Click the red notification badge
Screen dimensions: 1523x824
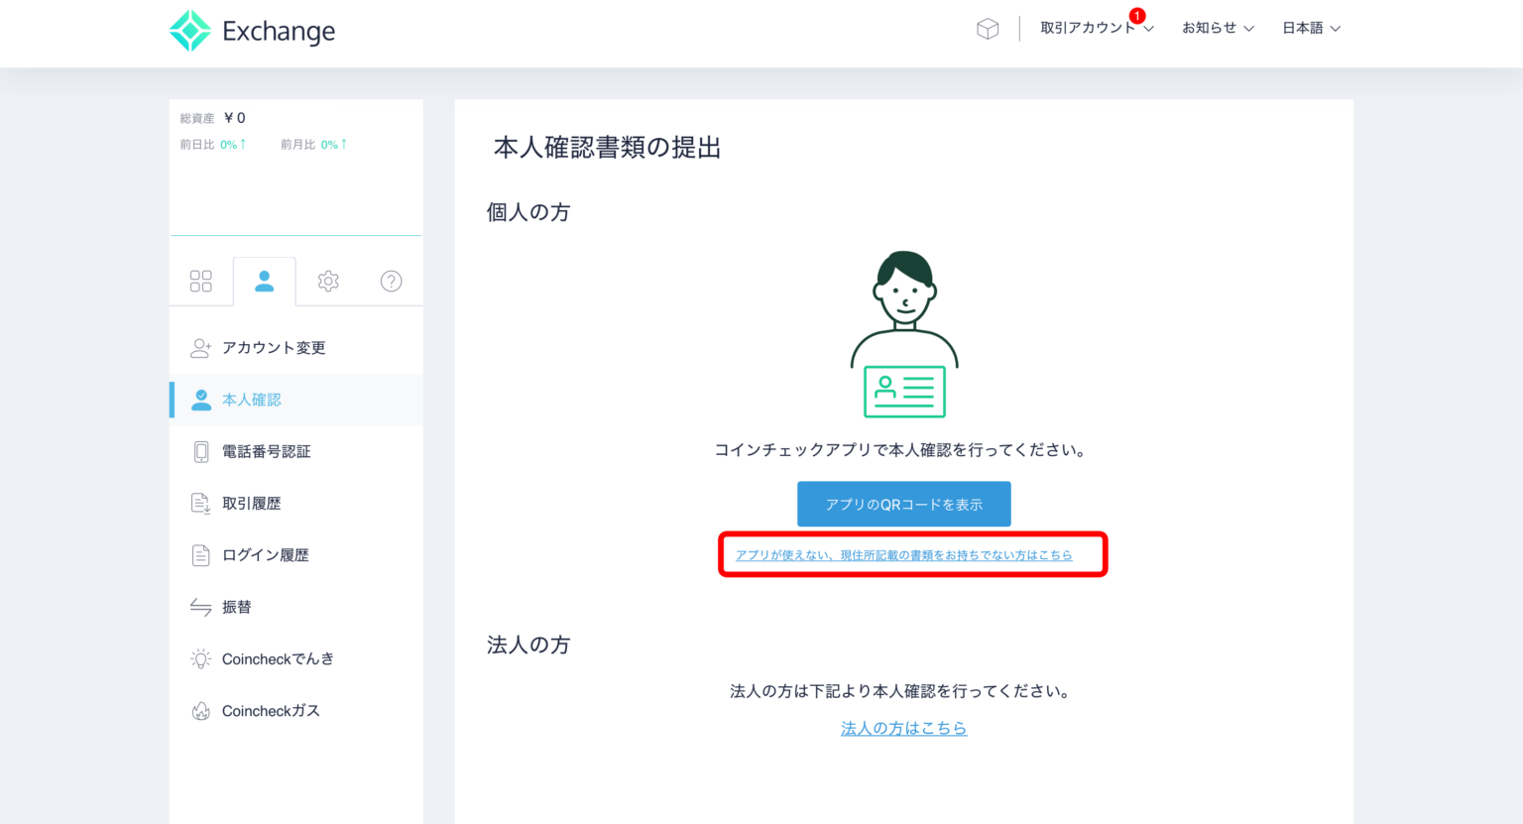point(1137,16)
